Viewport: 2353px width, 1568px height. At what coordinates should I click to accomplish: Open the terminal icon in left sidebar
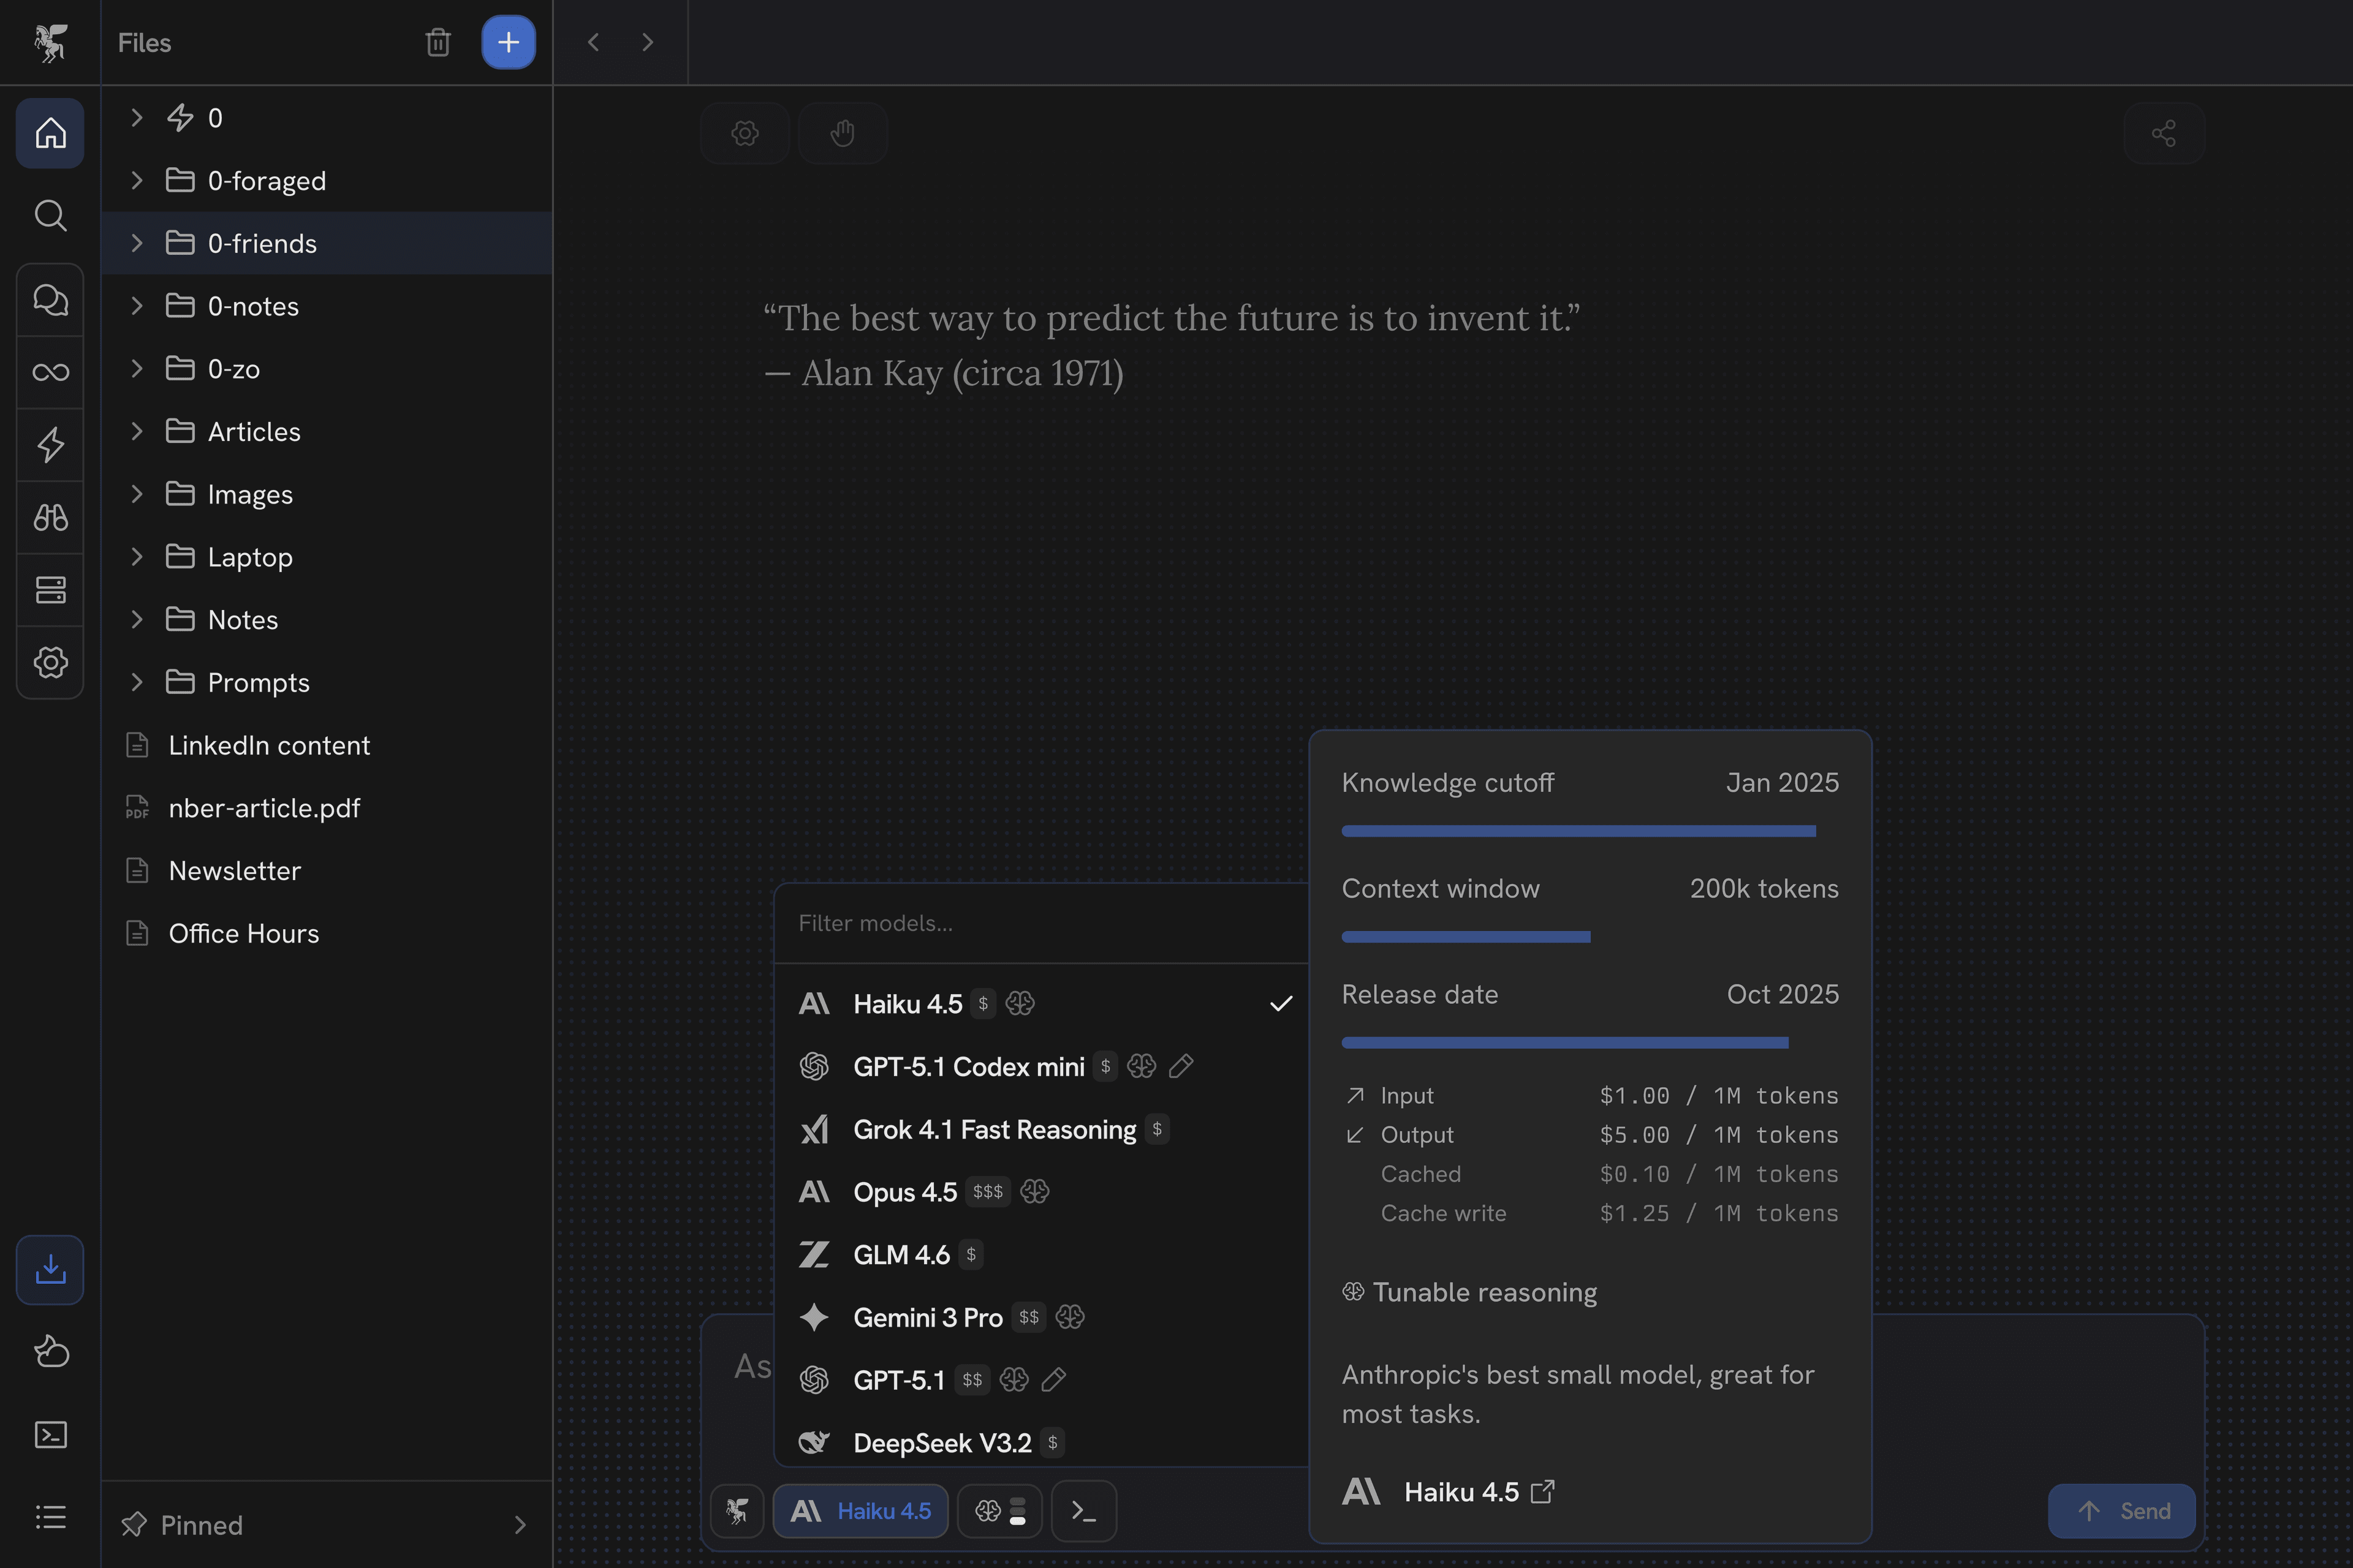[x=50, y=1435]
